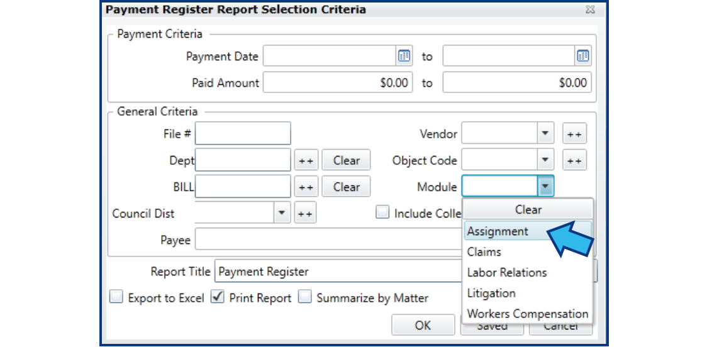Expand the Vendor dropdown arrow
The height and width of the screenshot is (347, 707).
[545, 133]
